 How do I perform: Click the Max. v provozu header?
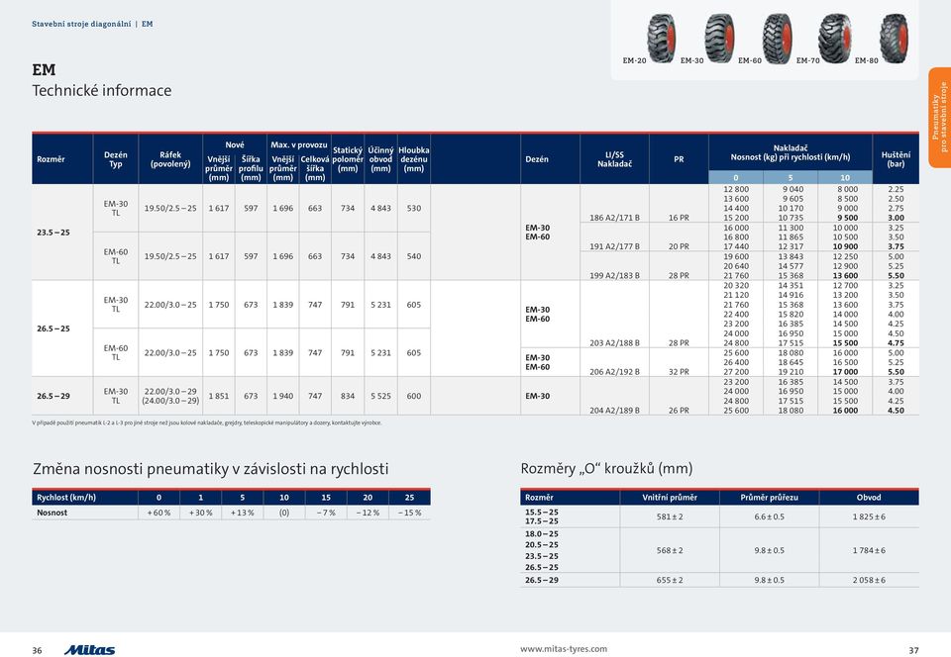pos(299,145)
